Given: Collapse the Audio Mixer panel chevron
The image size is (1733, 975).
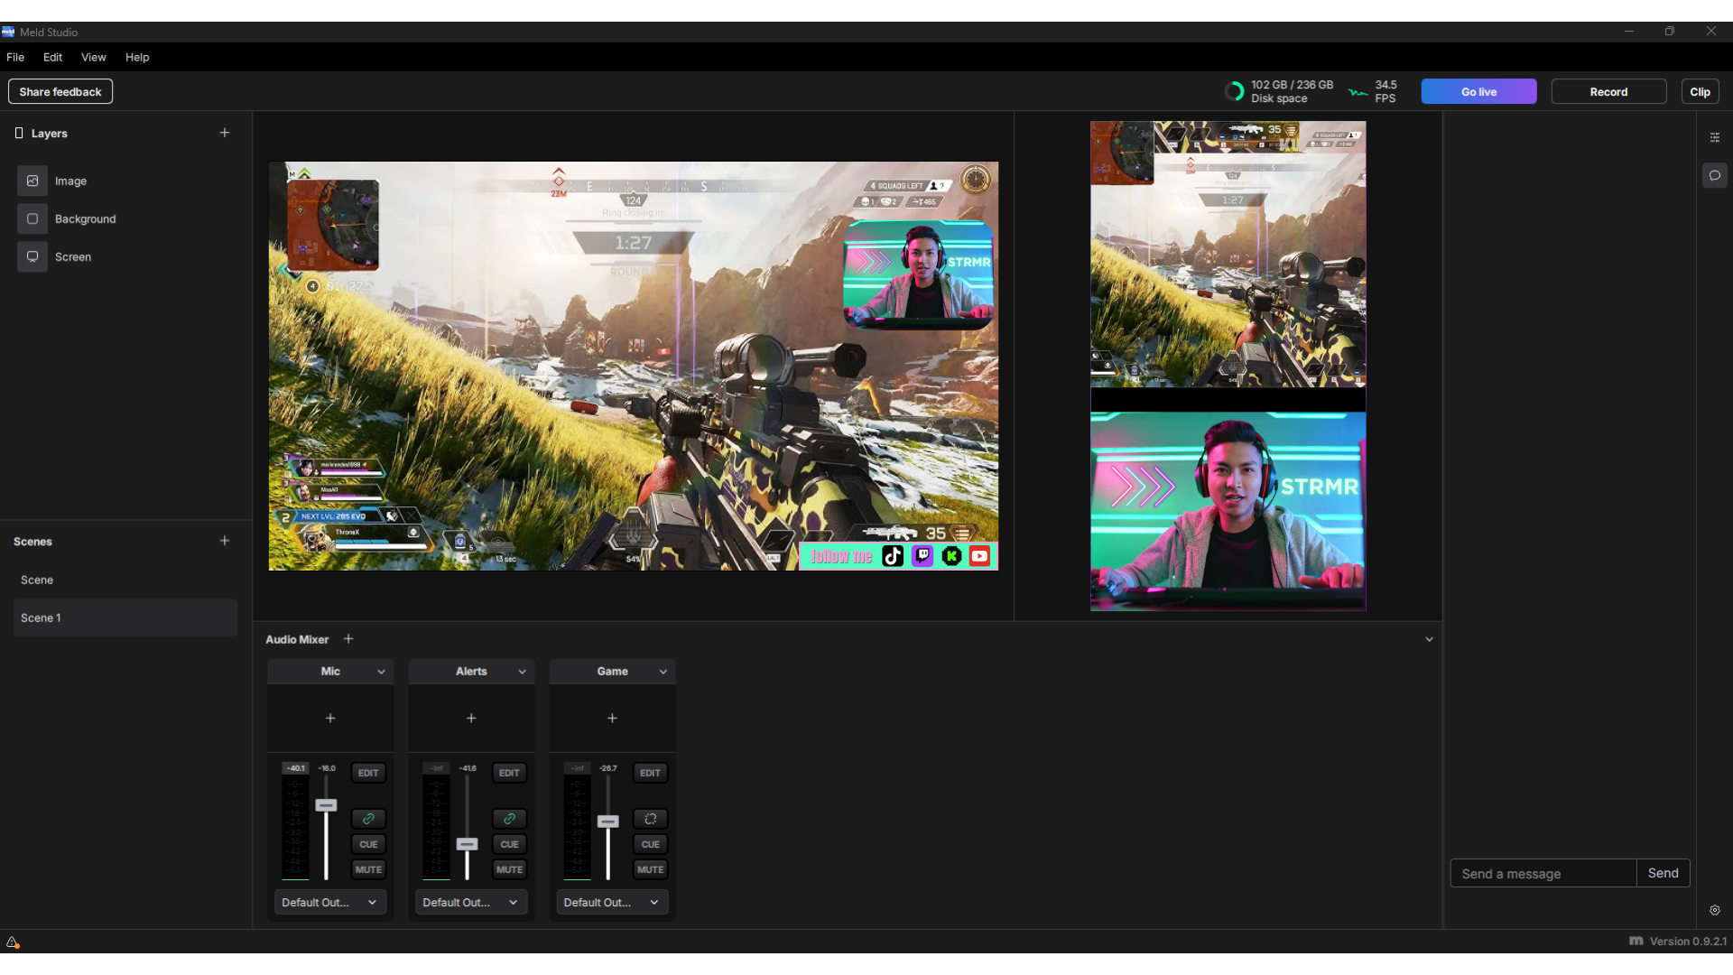Looking at the screenshot, I should point(1429,639).
